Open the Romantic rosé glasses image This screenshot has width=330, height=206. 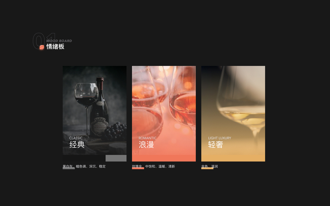(x=164, y=110)
